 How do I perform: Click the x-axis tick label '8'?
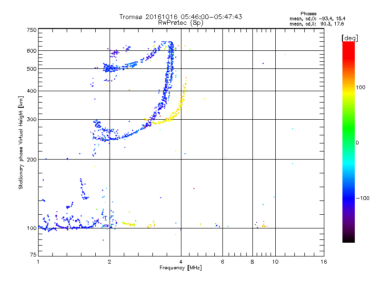click(252, 262)
